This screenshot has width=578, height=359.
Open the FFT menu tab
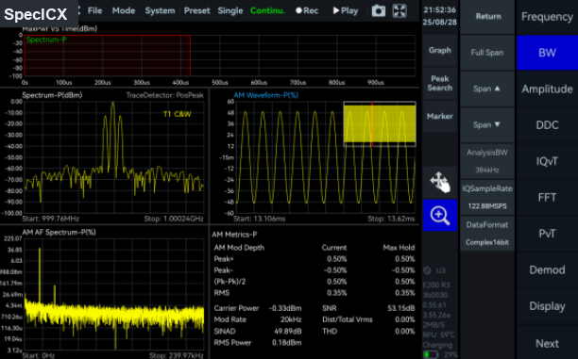[x=547, y=198]
